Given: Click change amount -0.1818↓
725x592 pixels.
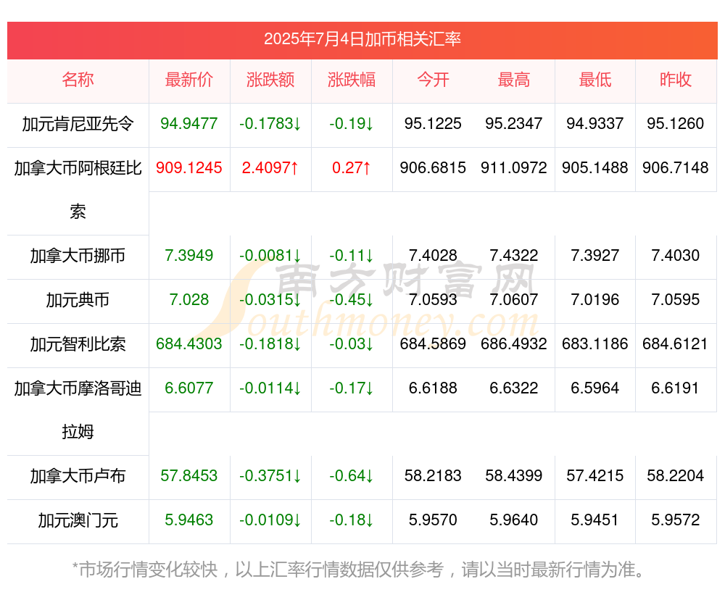Looking at the screenshot, I should [x=270, y=344].
